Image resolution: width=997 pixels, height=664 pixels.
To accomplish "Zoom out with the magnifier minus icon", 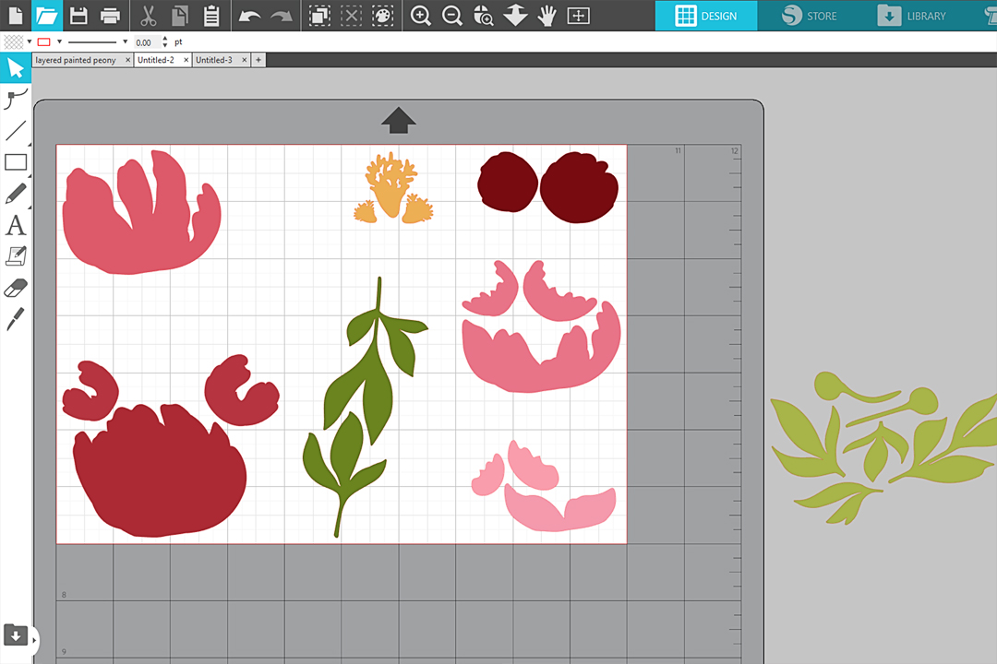I will [452, 16].
